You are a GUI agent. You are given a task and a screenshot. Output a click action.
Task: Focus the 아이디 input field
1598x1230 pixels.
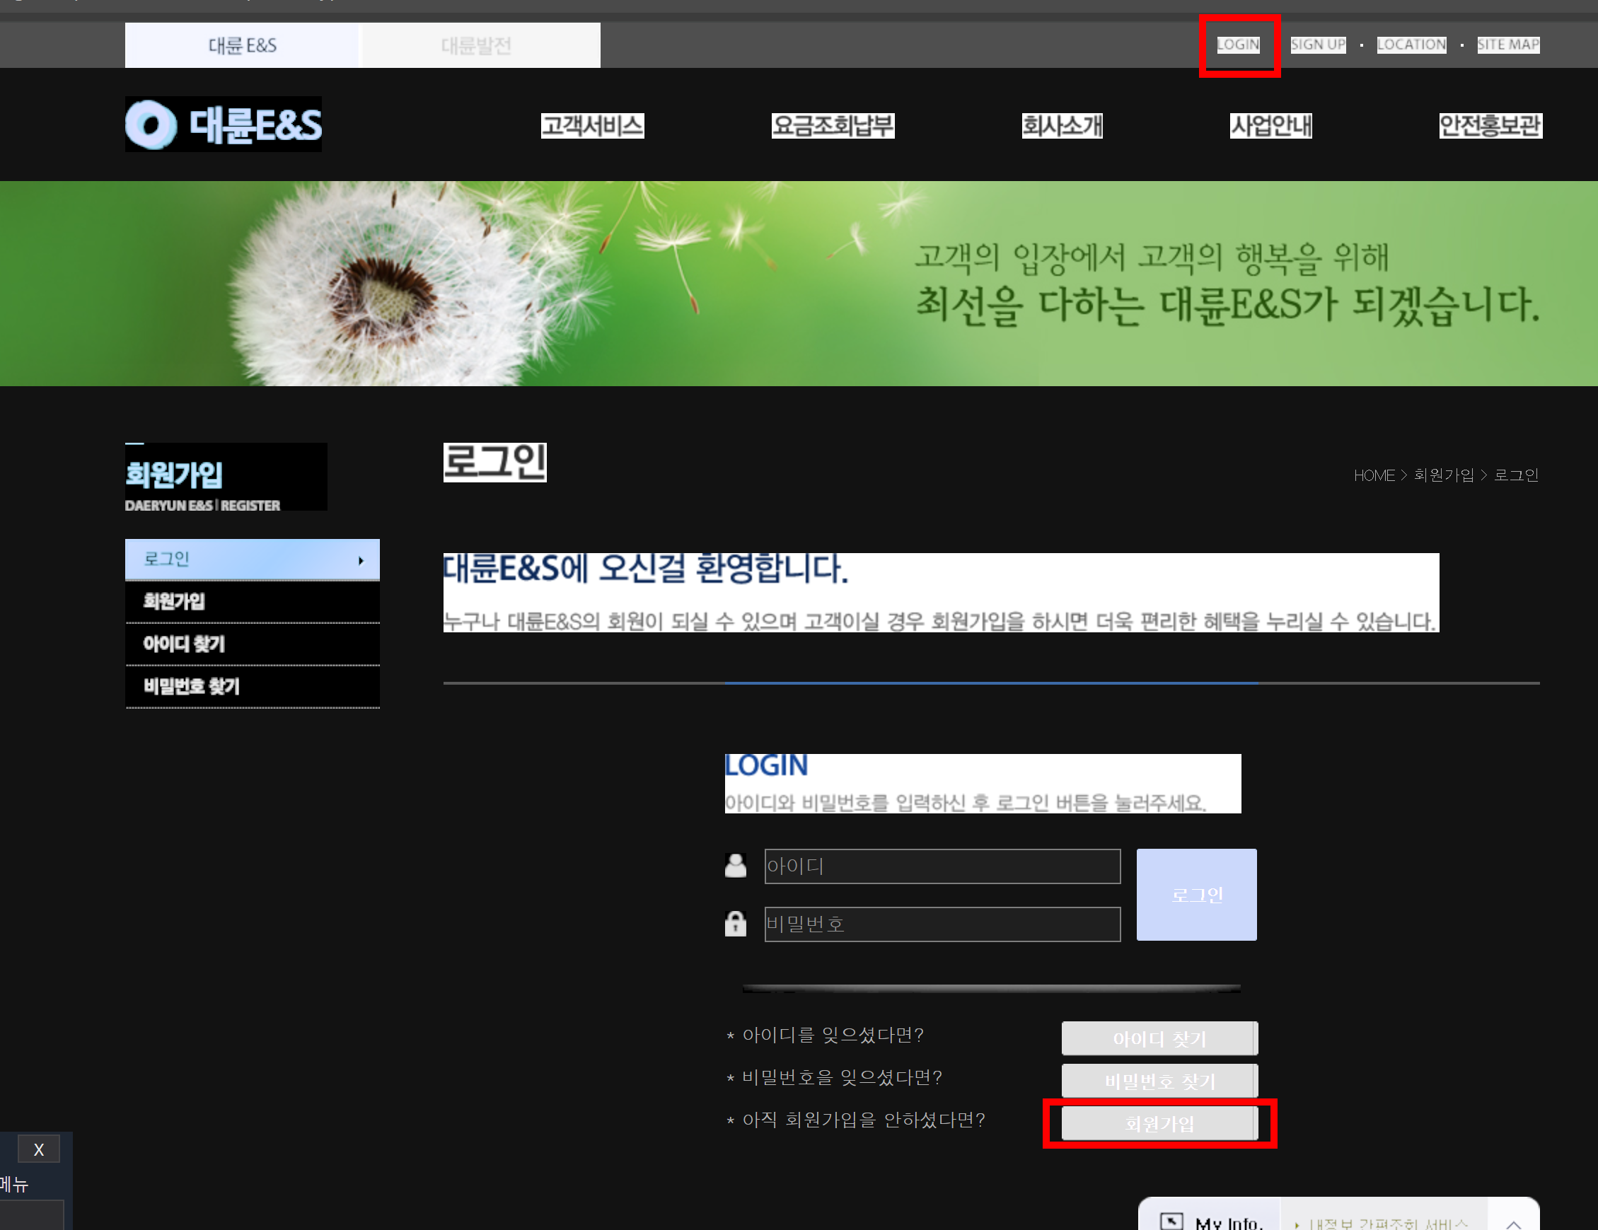[942, 866]
